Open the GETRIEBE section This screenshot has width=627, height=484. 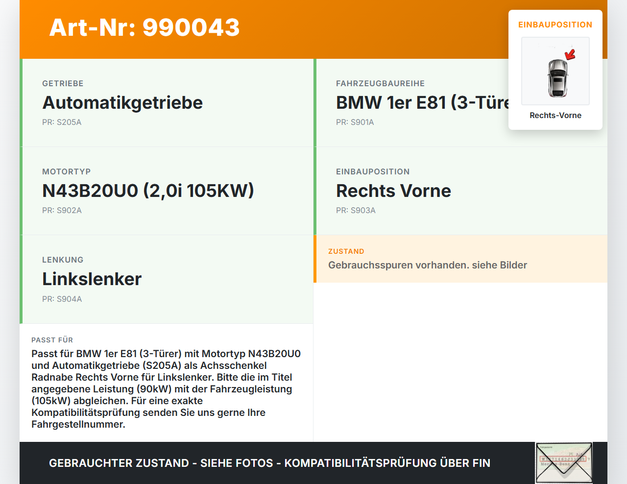point(63,83)
